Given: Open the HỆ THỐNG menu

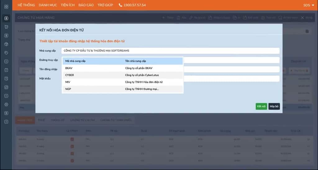Looking at the screenshot, I should click(26, 5).
